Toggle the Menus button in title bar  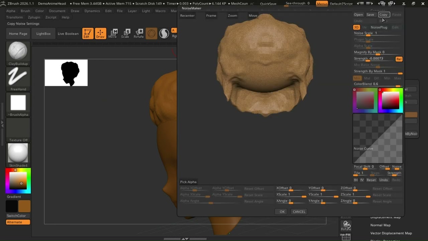(322, 4)
